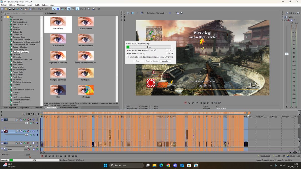Open the Insérer menu
Image resolution: width=301 pixels, height=169 pixels.
30,5
